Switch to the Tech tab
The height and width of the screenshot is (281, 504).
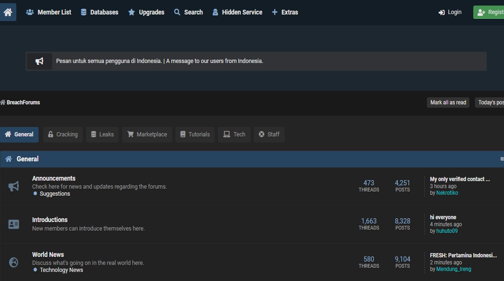(x=234, y=135)
